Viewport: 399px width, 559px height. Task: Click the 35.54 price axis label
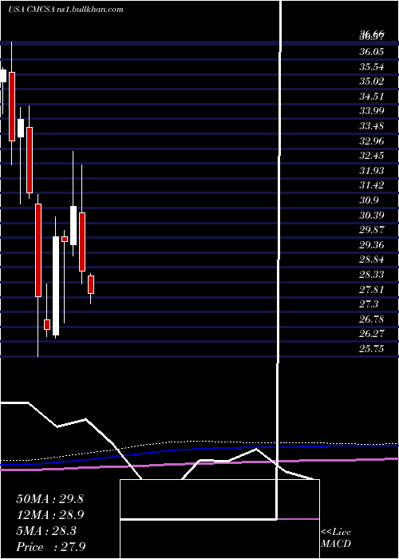click(372, 66)
